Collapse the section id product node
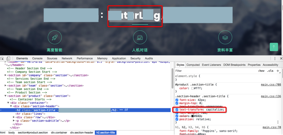Viewport: 283px width, 135px height. 5,96
